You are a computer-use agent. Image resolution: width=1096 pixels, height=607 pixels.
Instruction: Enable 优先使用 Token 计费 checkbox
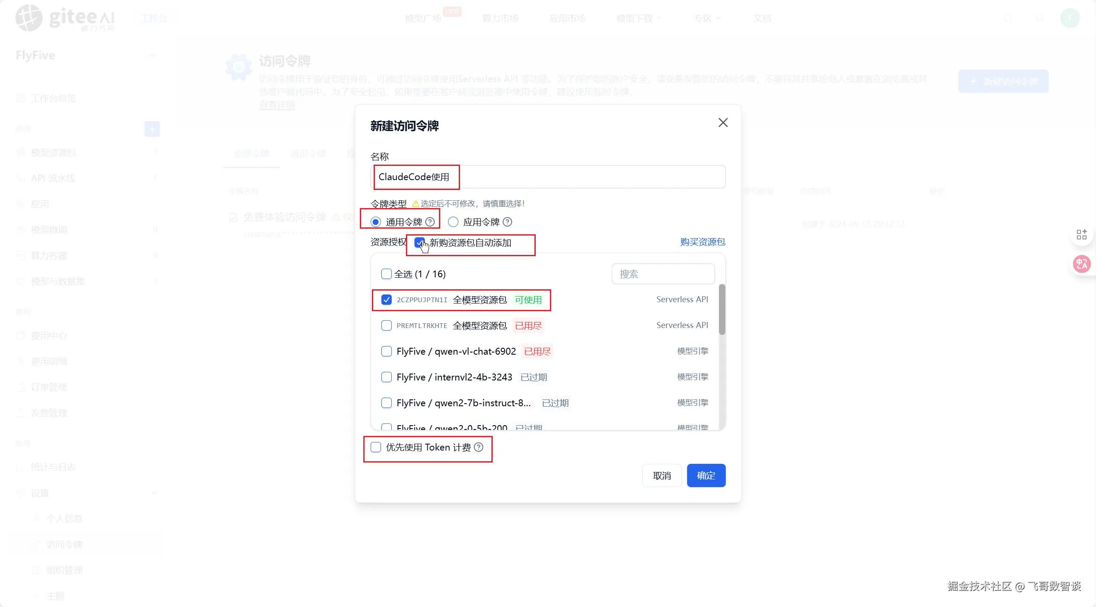(376, 447)
